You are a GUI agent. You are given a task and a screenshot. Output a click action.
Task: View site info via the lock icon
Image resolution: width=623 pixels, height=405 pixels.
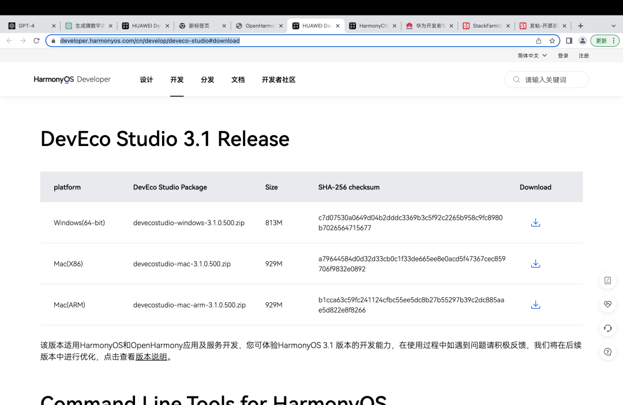[53, 40]
